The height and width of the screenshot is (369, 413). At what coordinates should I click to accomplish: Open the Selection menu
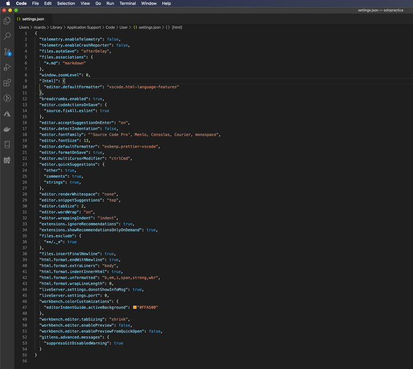coord(66,3)
